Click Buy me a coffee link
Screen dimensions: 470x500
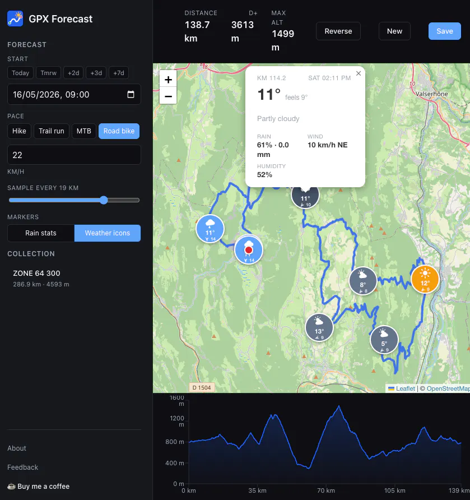click(x=38, y=487)
